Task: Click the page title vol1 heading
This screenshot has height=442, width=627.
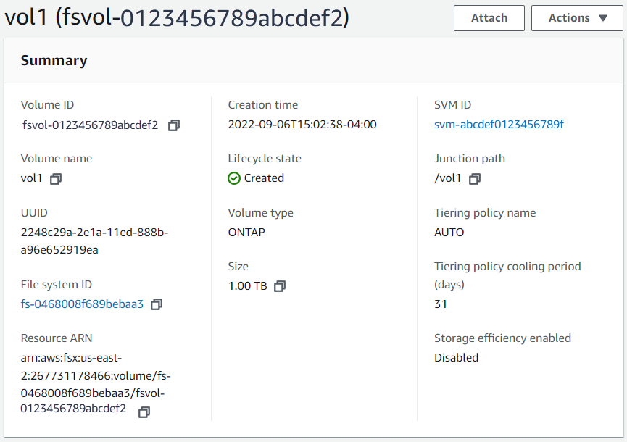Action: click(177, 18)
